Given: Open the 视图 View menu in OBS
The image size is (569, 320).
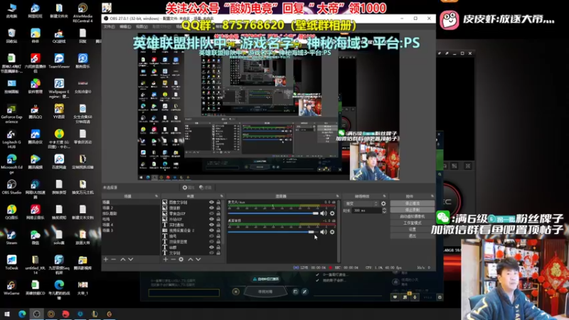Looking at the screenshot, I should tap(142, 26).
